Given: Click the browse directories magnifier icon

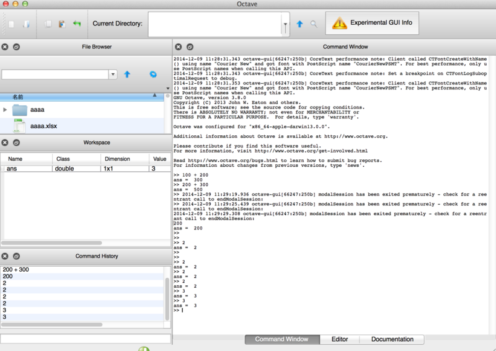Looking at the screenshot, I should [314, 24].
